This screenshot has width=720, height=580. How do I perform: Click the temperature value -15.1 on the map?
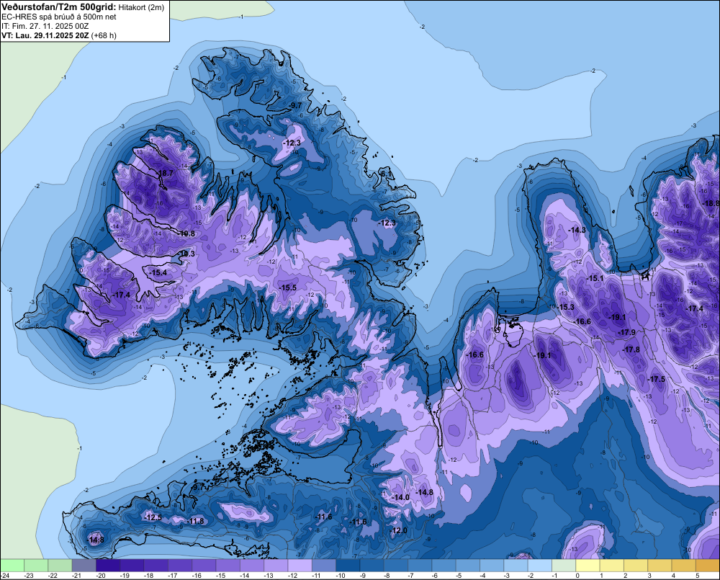click(595, 279)
